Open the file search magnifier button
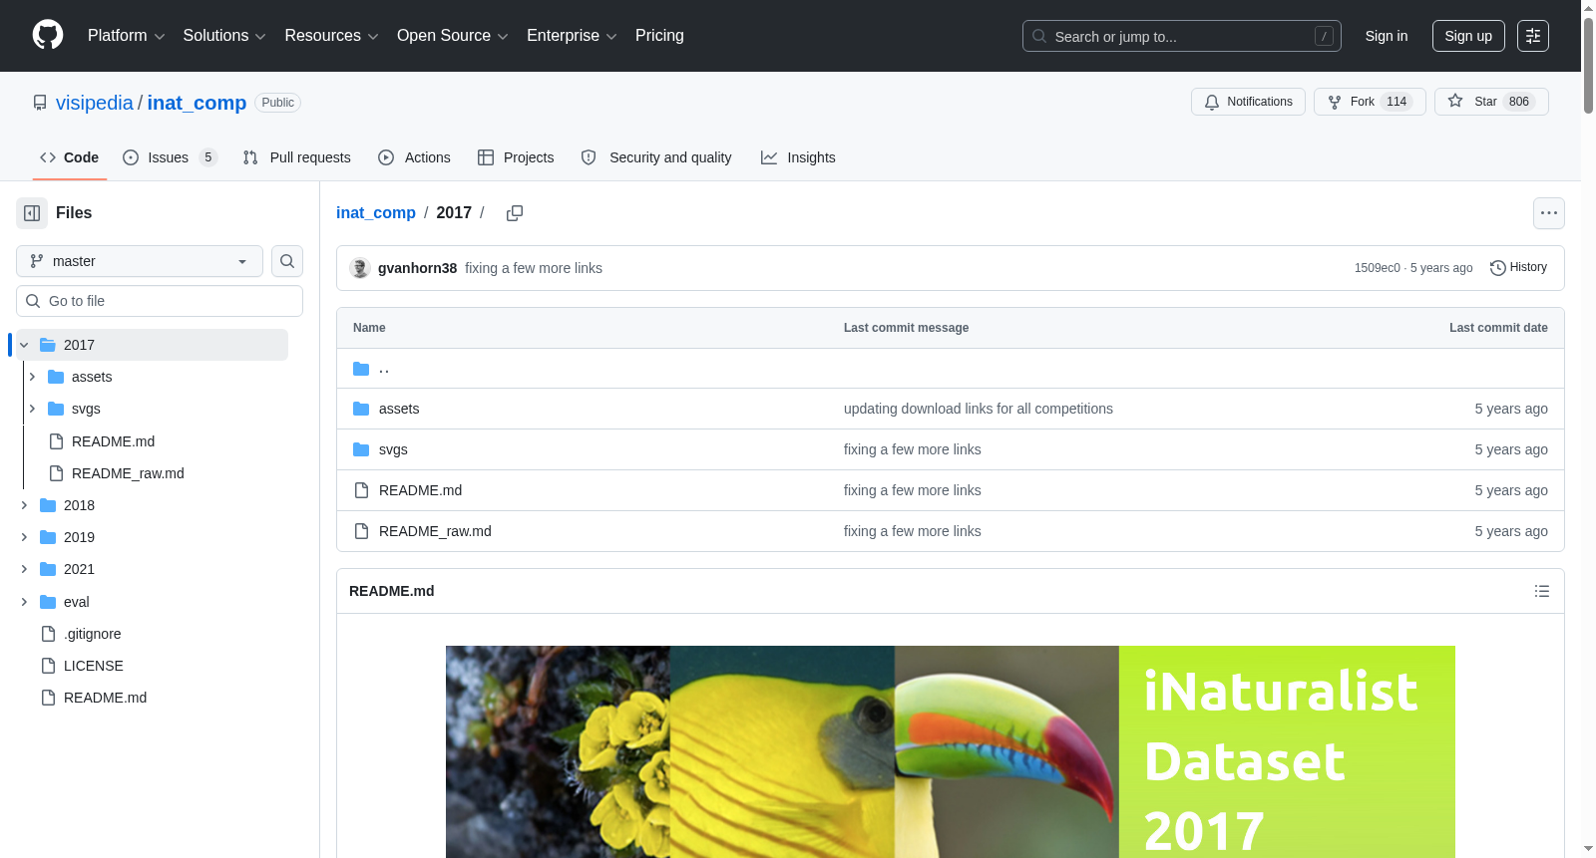 tap(287, 261)
